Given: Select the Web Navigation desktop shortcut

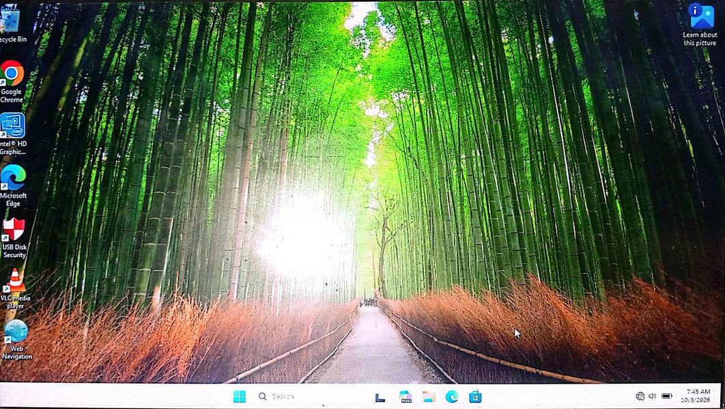Looking at the screenshot, I should click(16, 339).
